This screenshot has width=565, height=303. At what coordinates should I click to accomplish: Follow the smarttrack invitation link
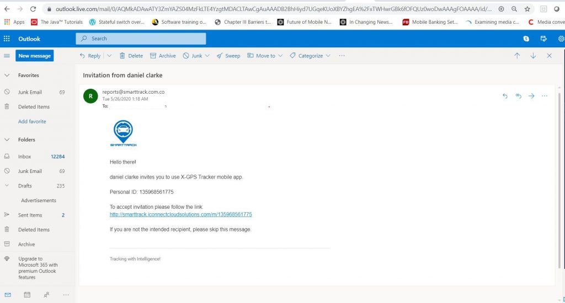coord(180,214)
